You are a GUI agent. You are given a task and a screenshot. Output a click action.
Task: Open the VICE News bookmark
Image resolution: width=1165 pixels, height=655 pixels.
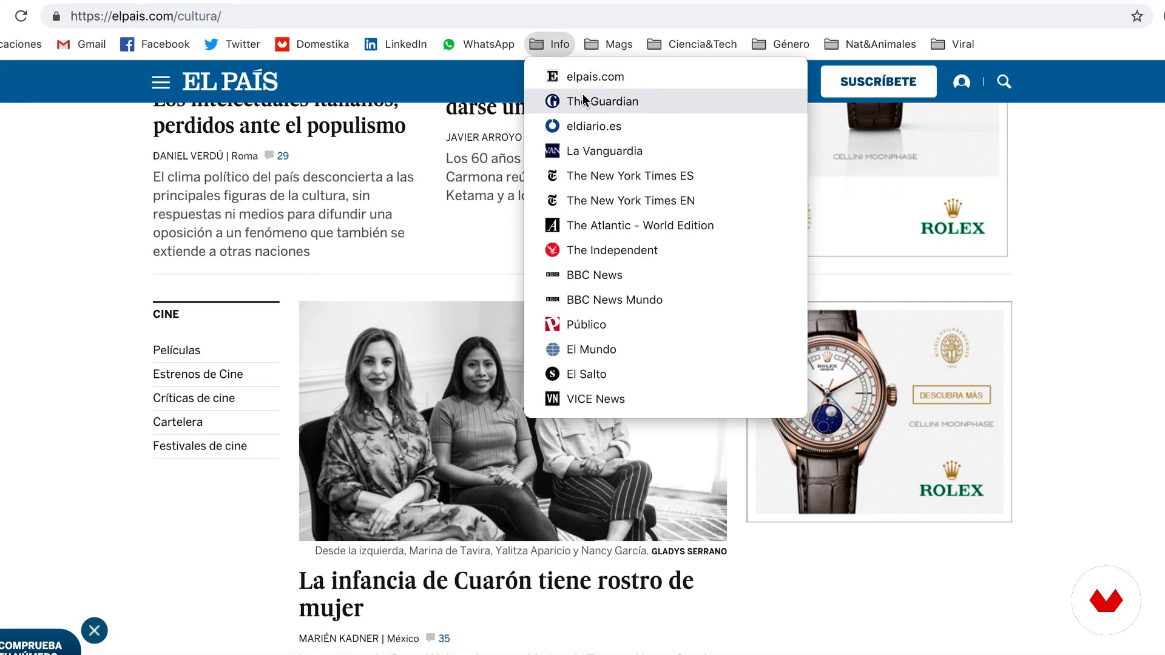click(x=666, y=400)
